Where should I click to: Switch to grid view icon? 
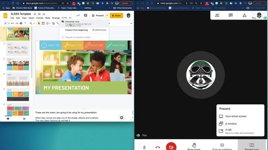pos(24,119)
